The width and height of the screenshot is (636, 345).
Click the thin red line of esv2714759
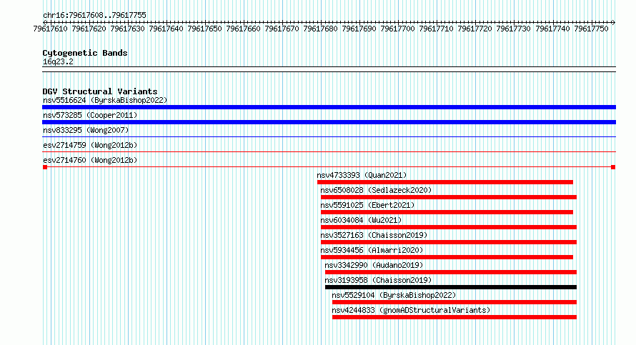(329, 152)
